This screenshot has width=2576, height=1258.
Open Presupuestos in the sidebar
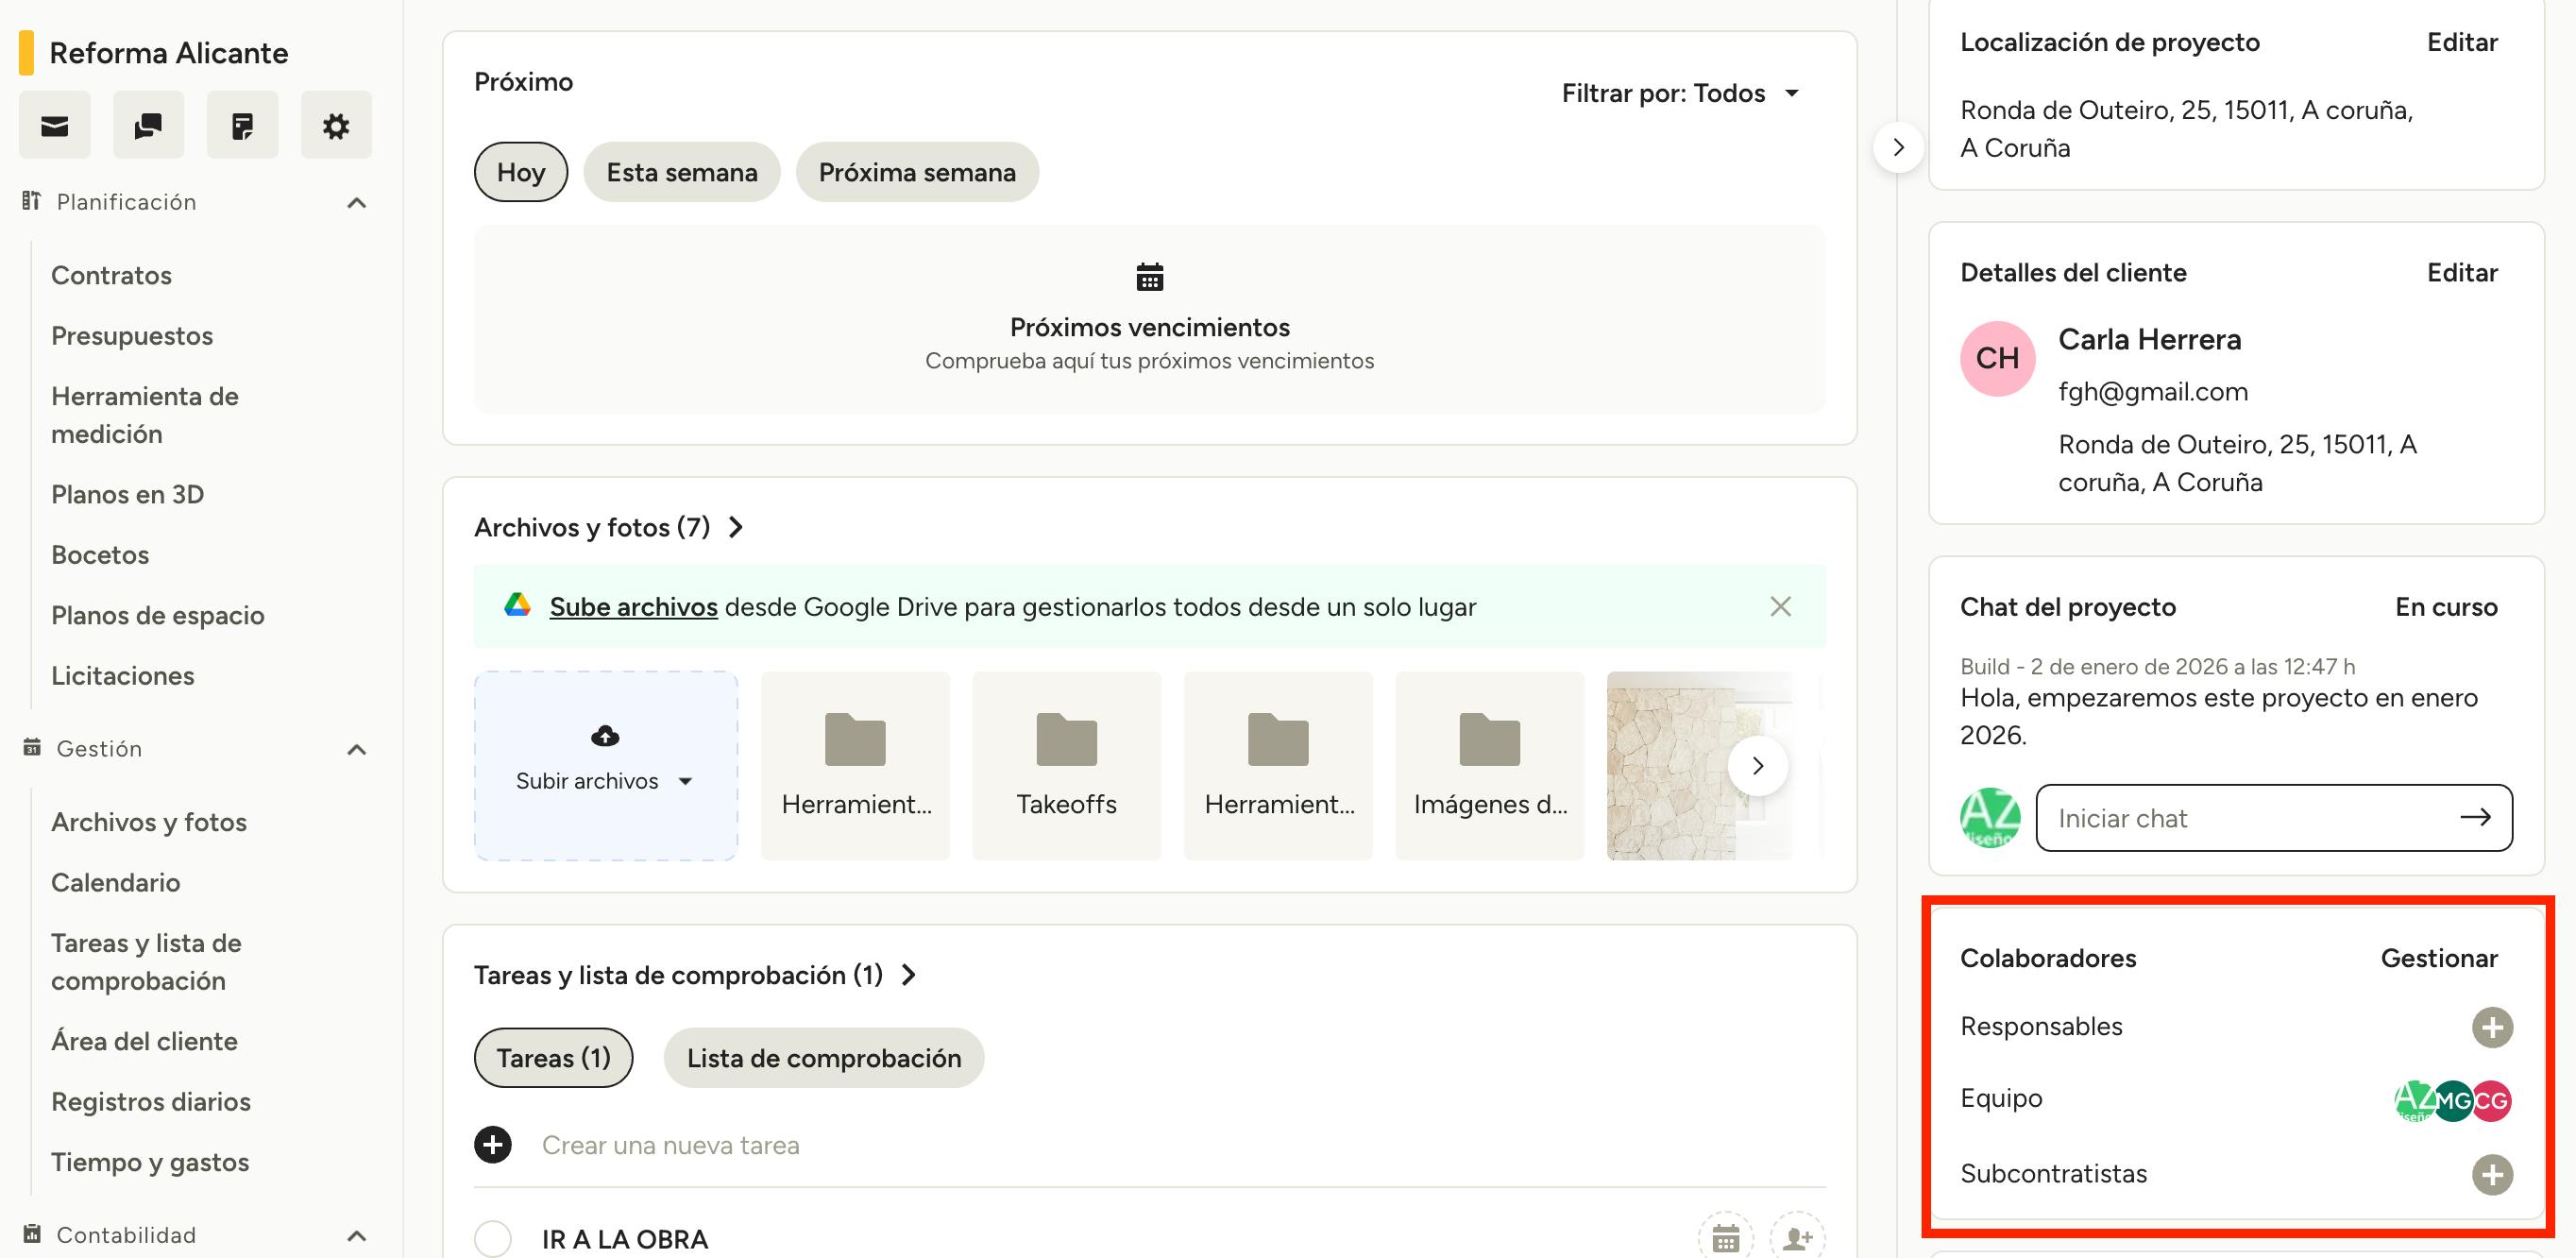(x=132, y=336)
